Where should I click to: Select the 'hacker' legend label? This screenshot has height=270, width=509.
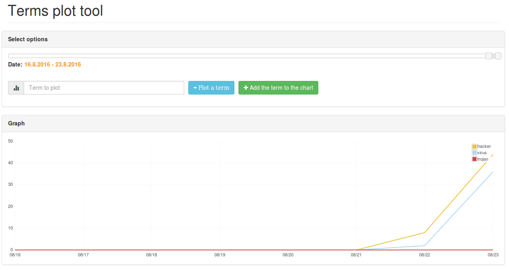tap(484, 147)
